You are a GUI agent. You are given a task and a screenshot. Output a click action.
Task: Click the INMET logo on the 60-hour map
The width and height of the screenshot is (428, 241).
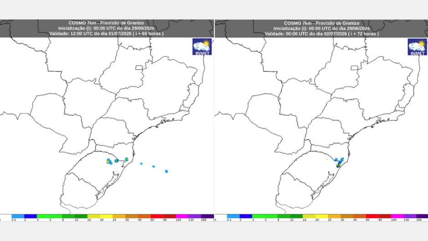coord(202,47)
